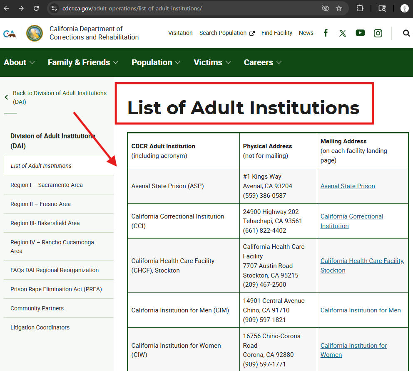The height and width of the screenshot is (371, 413).
Task: Click California Health Care Facility (CHCF) name cell
Action: point(184,265)
